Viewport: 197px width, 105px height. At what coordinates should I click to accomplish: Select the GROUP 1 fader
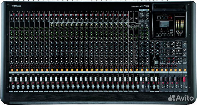tap(161, 79)
